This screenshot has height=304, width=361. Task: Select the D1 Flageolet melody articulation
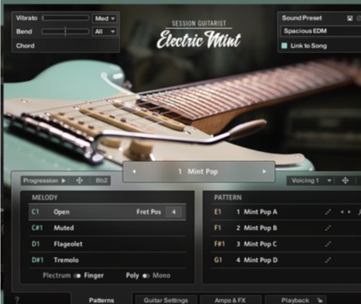coord(107,244)
